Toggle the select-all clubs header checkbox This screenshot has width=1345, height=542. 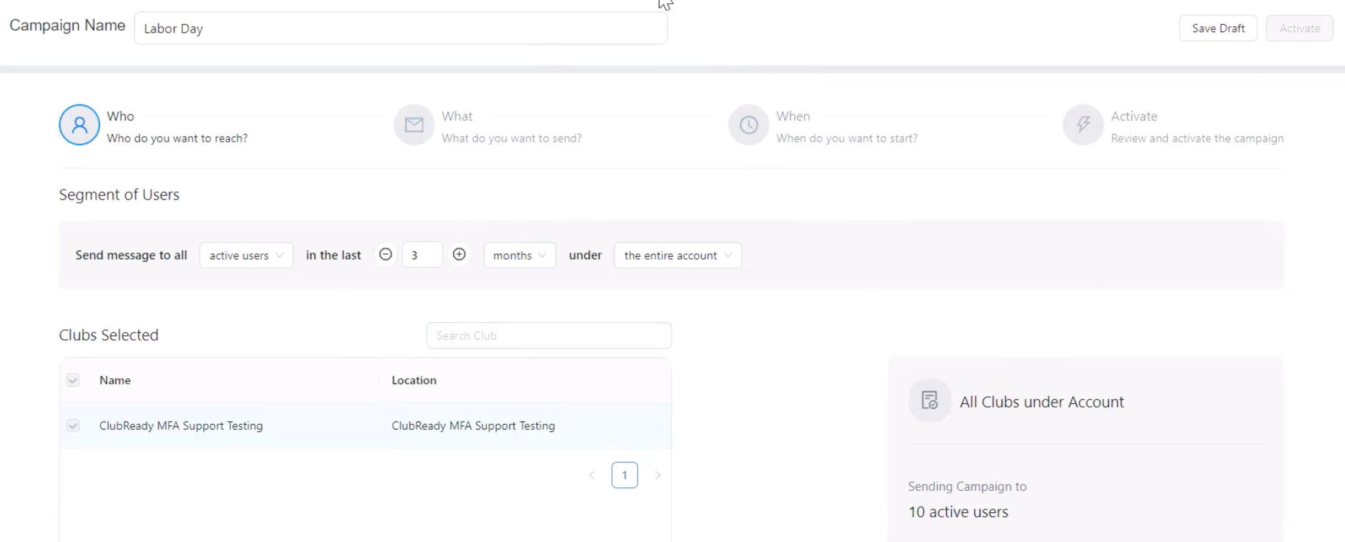click(73, 380)
